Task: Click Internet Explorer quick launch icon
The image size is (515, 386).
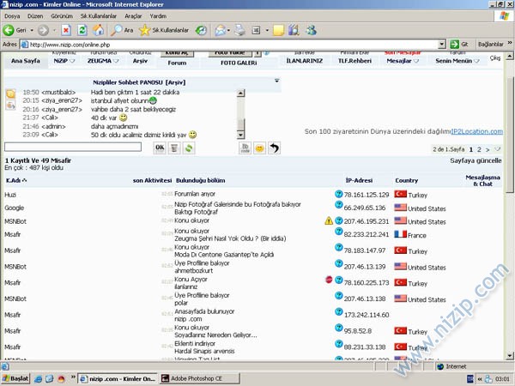Action: (38, 379)
